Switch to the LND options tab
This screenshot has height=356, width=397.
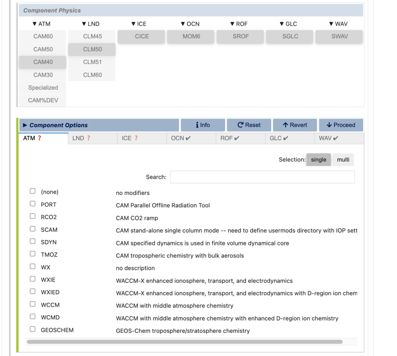point(81,138)
